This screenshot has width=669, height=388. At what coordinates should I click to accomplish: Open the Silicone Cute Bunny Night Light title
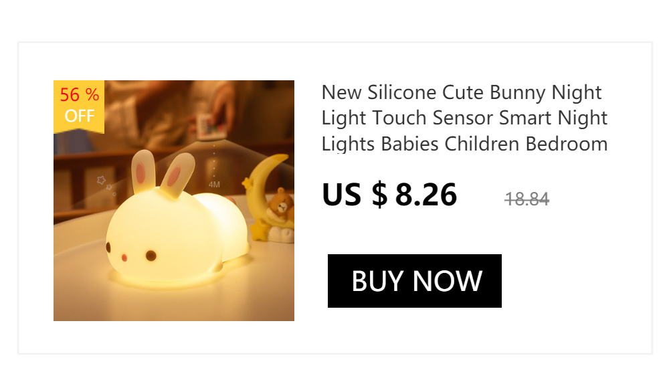pyautogui.click(x=462, y=92)
